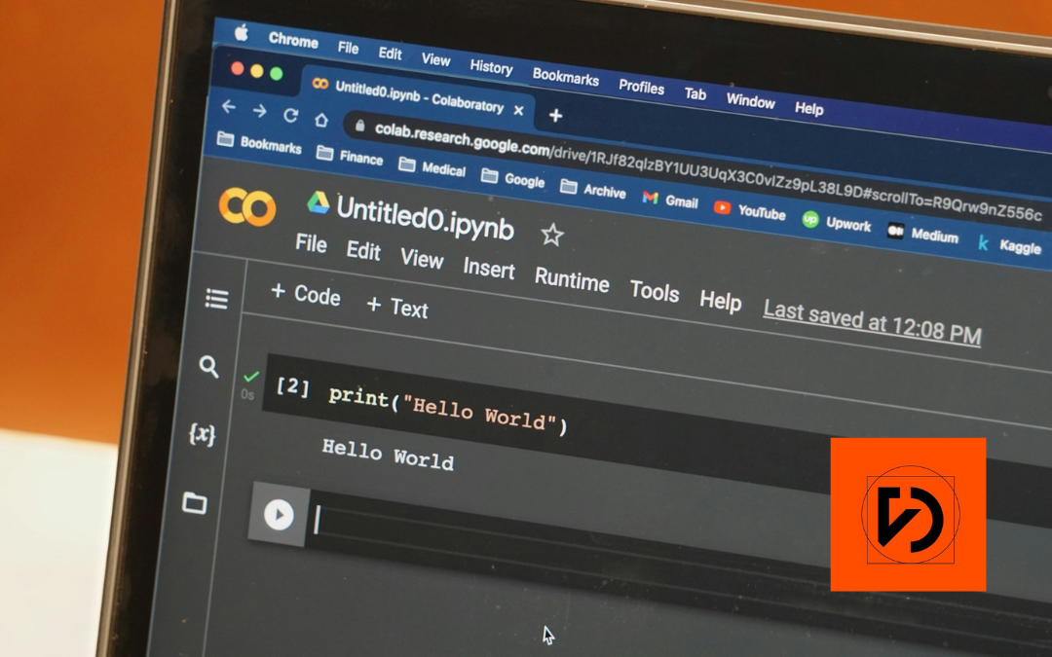1052x657 pixels.
Task: Star the Untitled0 notebook
Action: pyautogui.click(x=551, y=235)
